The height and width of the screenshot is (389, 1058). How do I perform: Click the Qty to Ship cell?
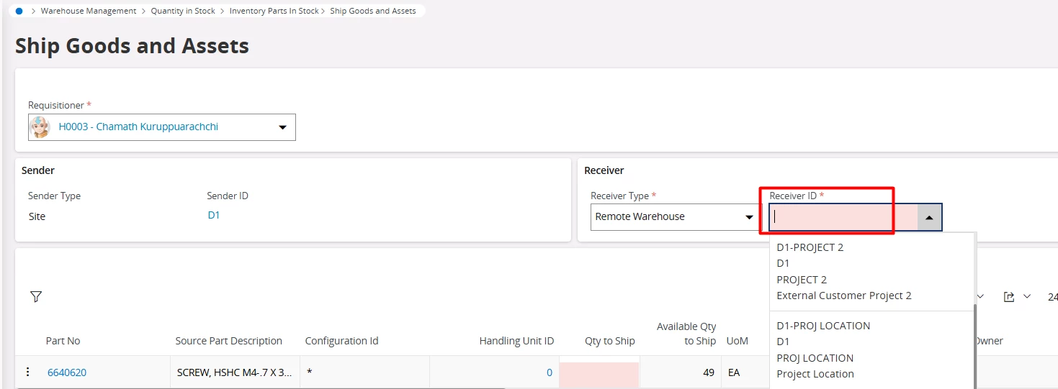[599, 372]
